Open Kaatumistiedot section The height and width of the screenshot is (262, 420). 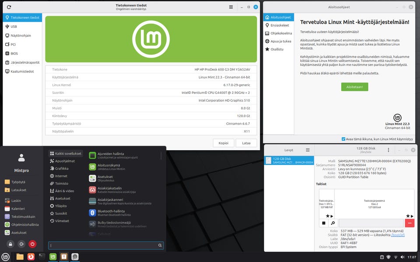(22, 71)
